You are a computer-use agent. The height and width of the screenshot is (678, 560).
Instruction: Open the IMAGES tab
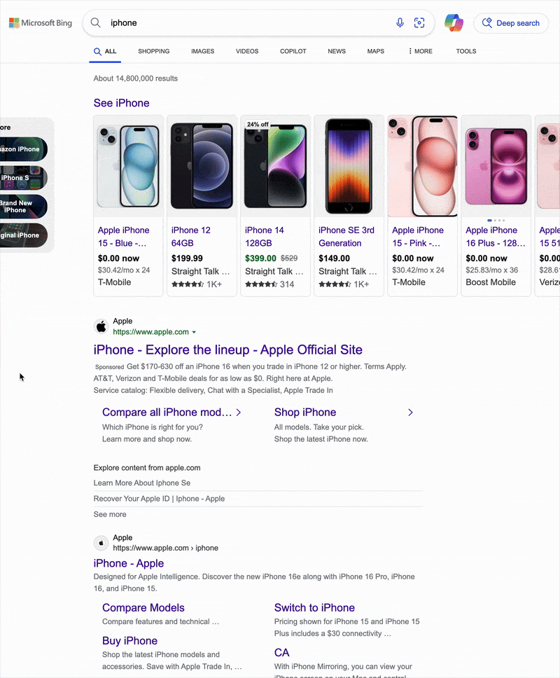[202, 51]
